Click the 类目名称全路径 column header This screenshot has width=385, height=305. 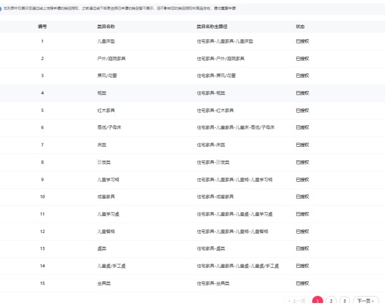pos(212,27)
